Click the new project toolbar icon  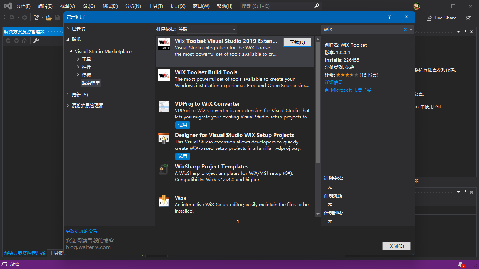36,18
